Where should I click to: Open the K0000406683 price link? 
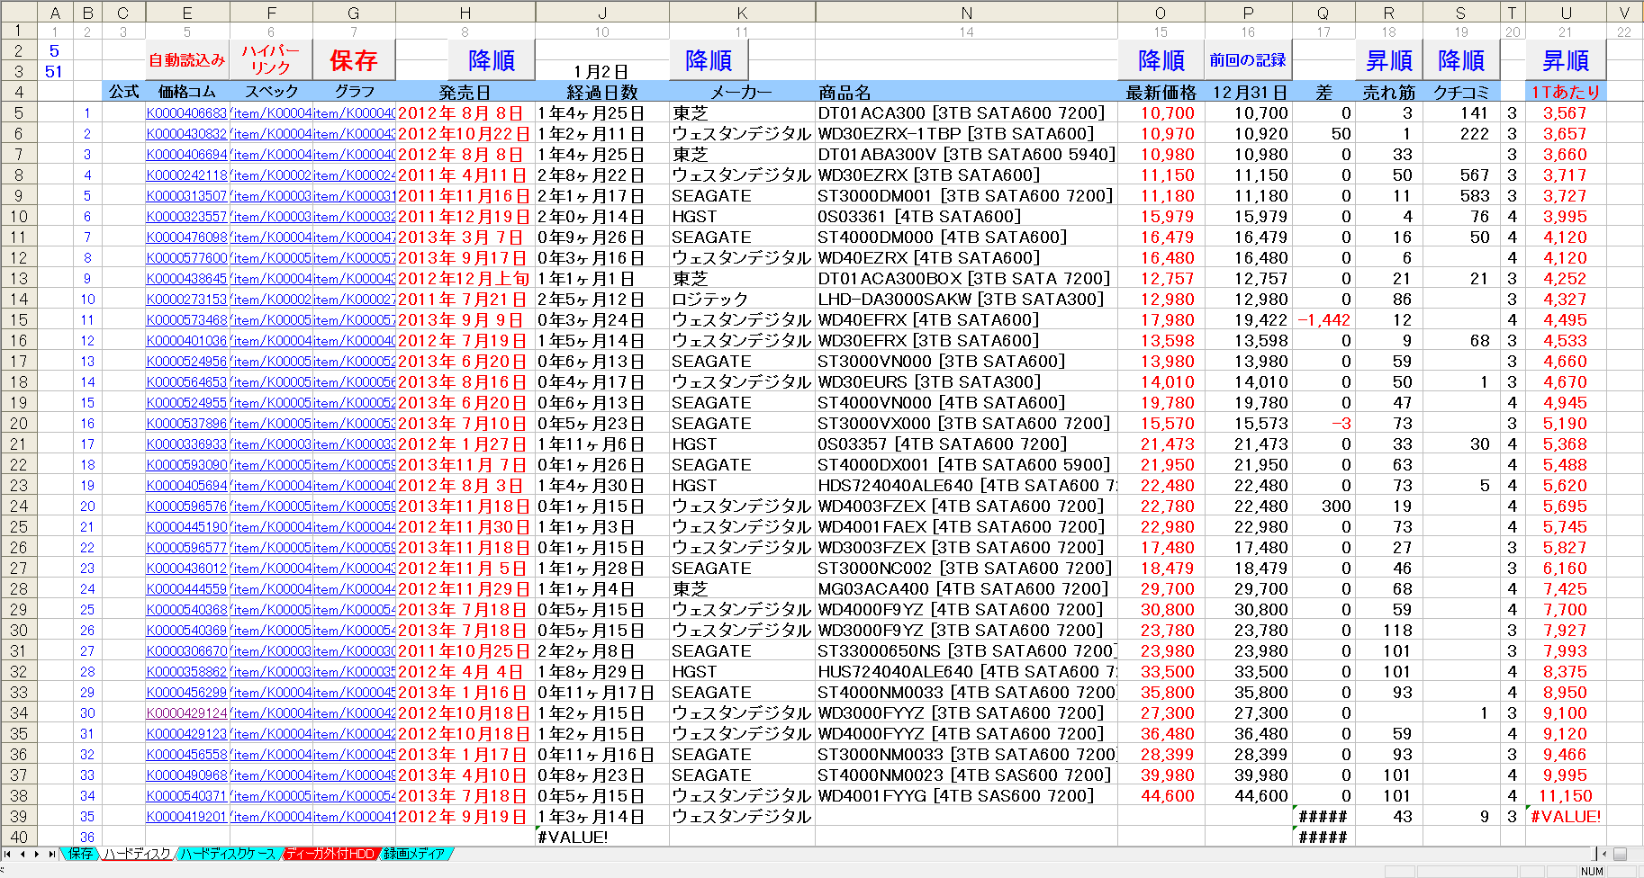click(186, 113)
